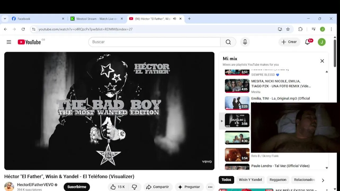
Task: Close the Mi mix playlist panel
Action: tap(322, 61)
